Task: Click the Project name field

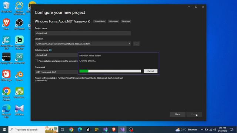Action: click(x=83, y=33)
